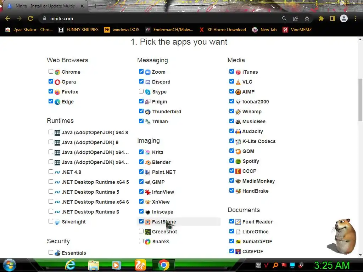The image size is (363, 272).
Task: Enable the Skype checkbox
Action: point(141,91)
